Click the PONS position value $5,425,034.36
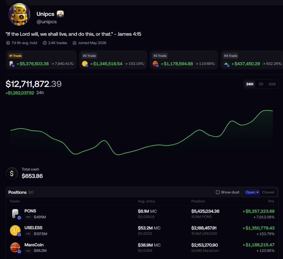283x259 pixels. (205, 211)
